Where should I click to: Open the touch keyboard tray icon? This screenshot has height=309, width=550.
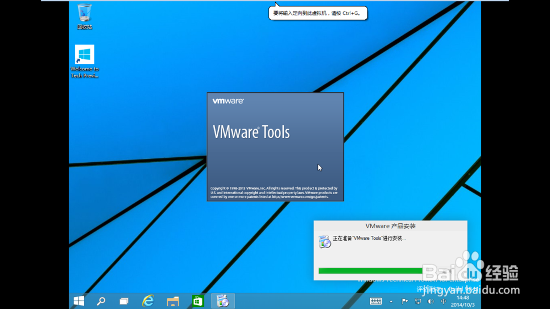[376, 301]
